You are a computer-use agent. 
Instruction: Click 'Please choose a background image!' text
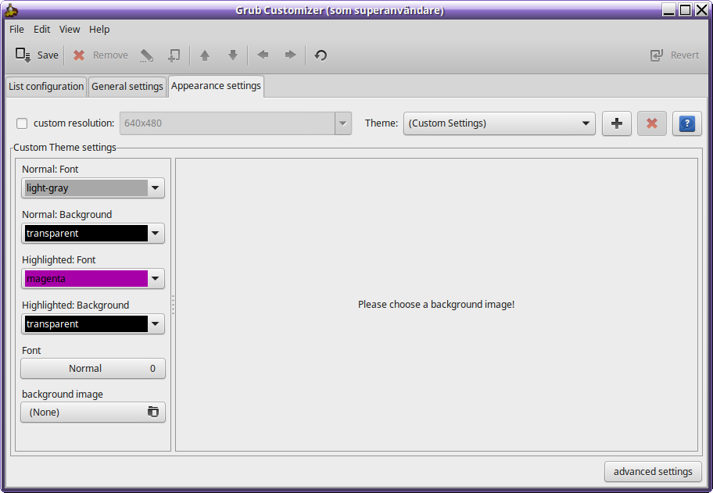[x=436, y=305]
